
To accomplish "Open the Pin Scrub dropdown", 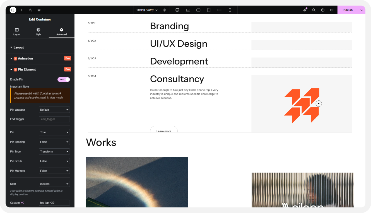I will coord(54,161).
